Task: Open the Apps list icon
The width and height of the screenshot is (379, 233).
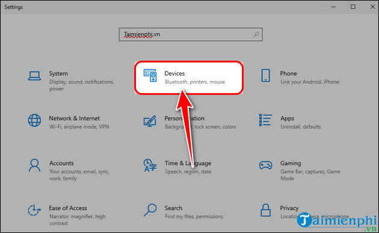Action: pos(266,120)
